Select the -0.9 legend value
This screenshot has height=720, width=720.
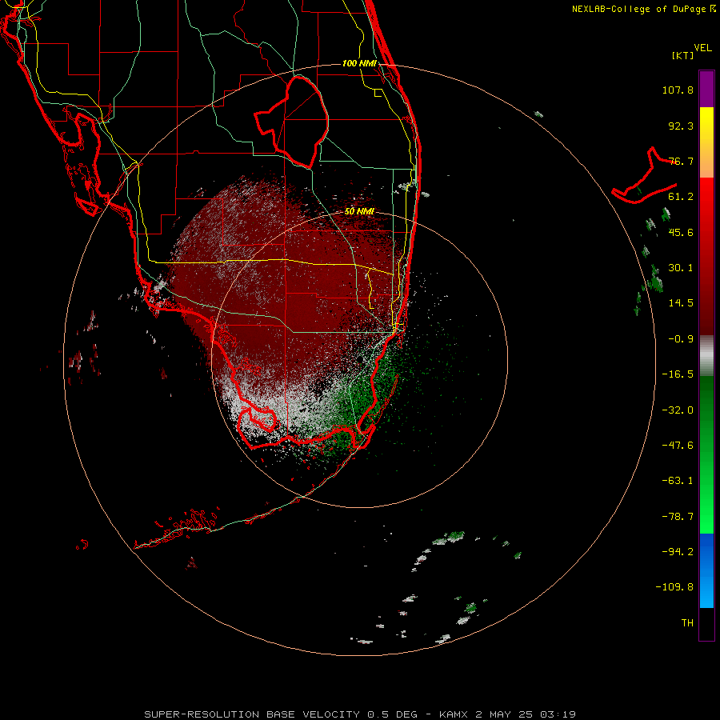(681, 339)
